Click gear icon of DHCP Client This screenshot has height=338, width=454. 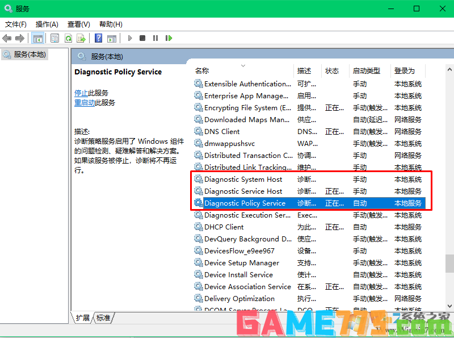click(198, 227)
